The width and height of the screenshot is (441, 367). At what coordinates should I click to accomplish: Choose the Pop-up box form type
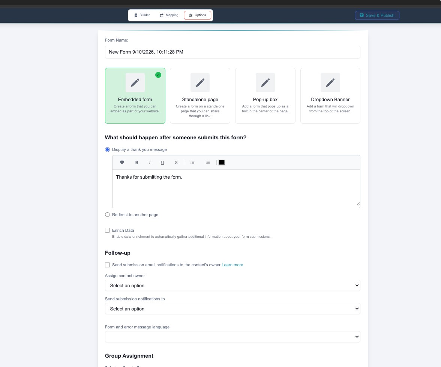[265, 95]
